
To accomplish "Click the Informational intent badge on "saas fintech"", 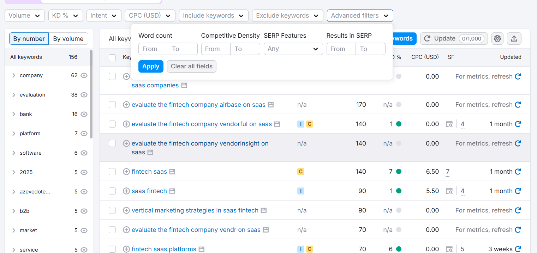I will [301, 191].
